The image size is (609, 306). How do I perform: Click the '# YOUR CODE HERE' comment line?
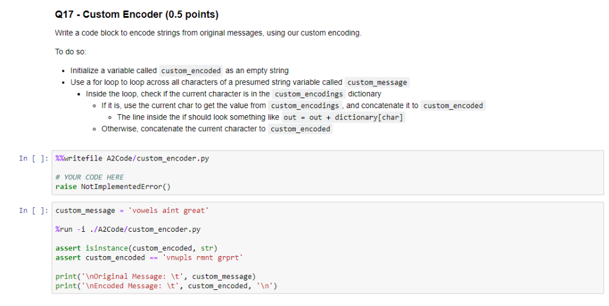tap(89, 177)
